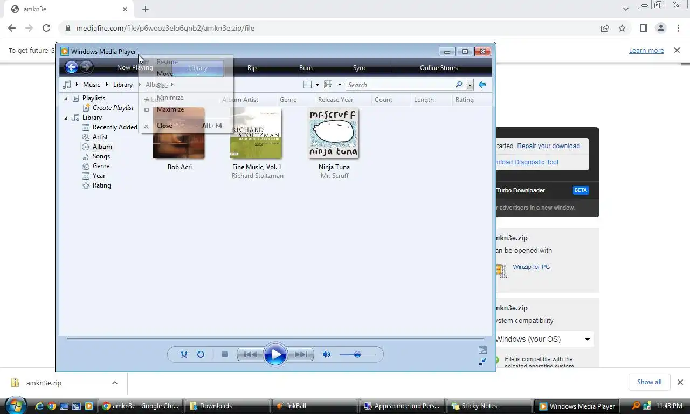Select the Rating library view

[x=101, y=185]
